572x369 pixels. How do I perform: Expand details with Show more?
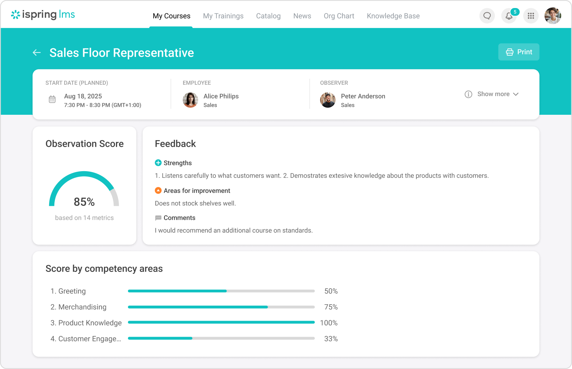[x=498, y=94]
